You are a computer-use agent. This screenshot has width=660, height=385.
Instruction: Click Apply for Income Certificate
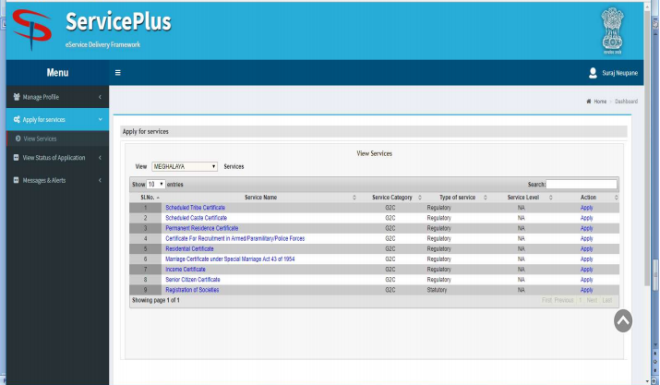586,269
